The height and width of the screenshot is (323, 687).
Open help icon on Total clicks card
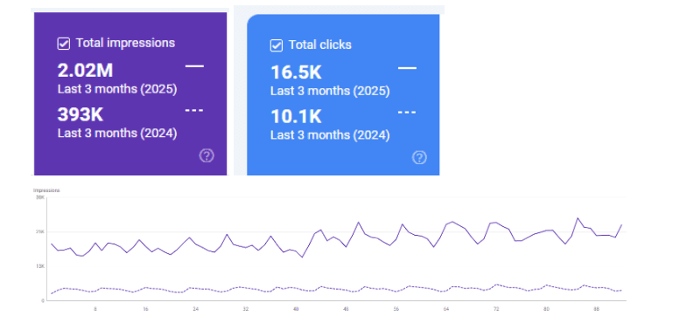click(x=419, y=157)
